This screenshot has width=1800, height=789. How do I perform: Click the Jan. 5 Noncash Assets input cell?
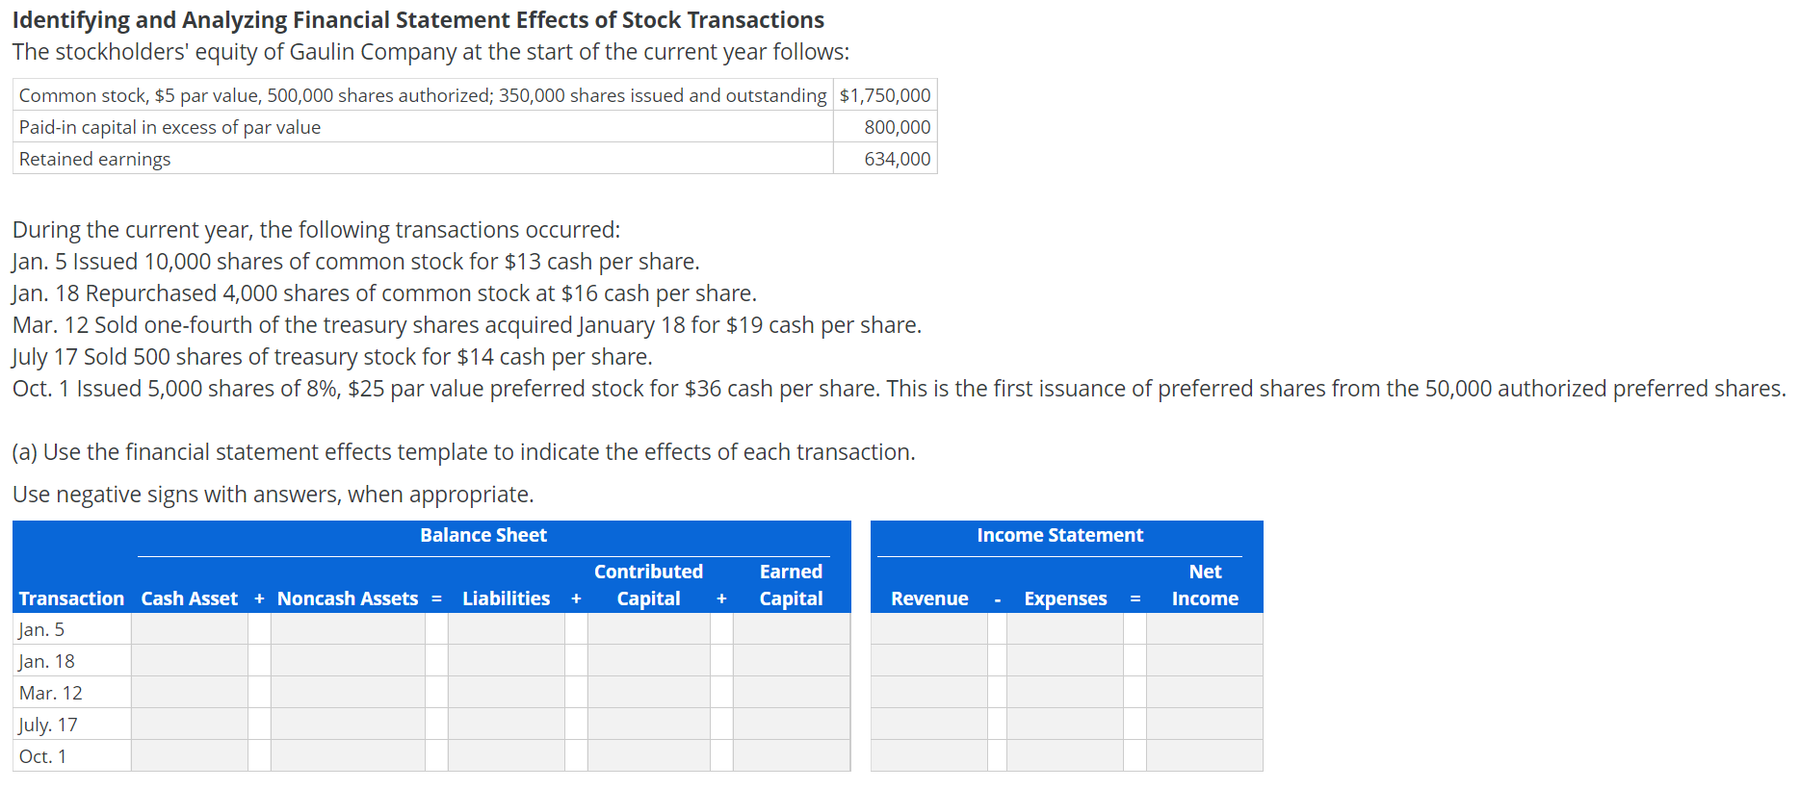(x=348, y=629)
